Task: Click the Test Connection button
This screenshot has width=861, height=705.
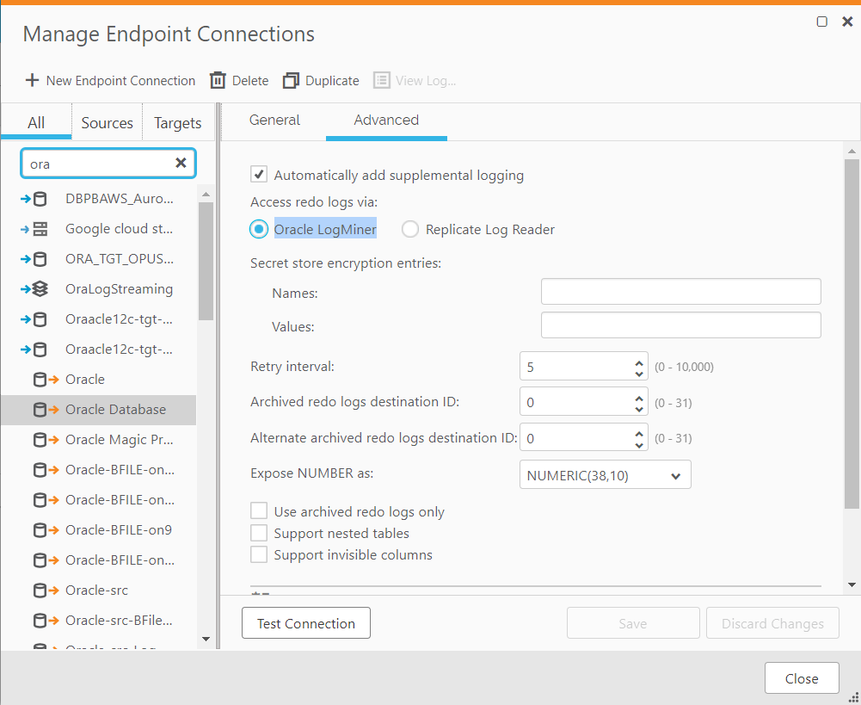Action: coord(306,623)
